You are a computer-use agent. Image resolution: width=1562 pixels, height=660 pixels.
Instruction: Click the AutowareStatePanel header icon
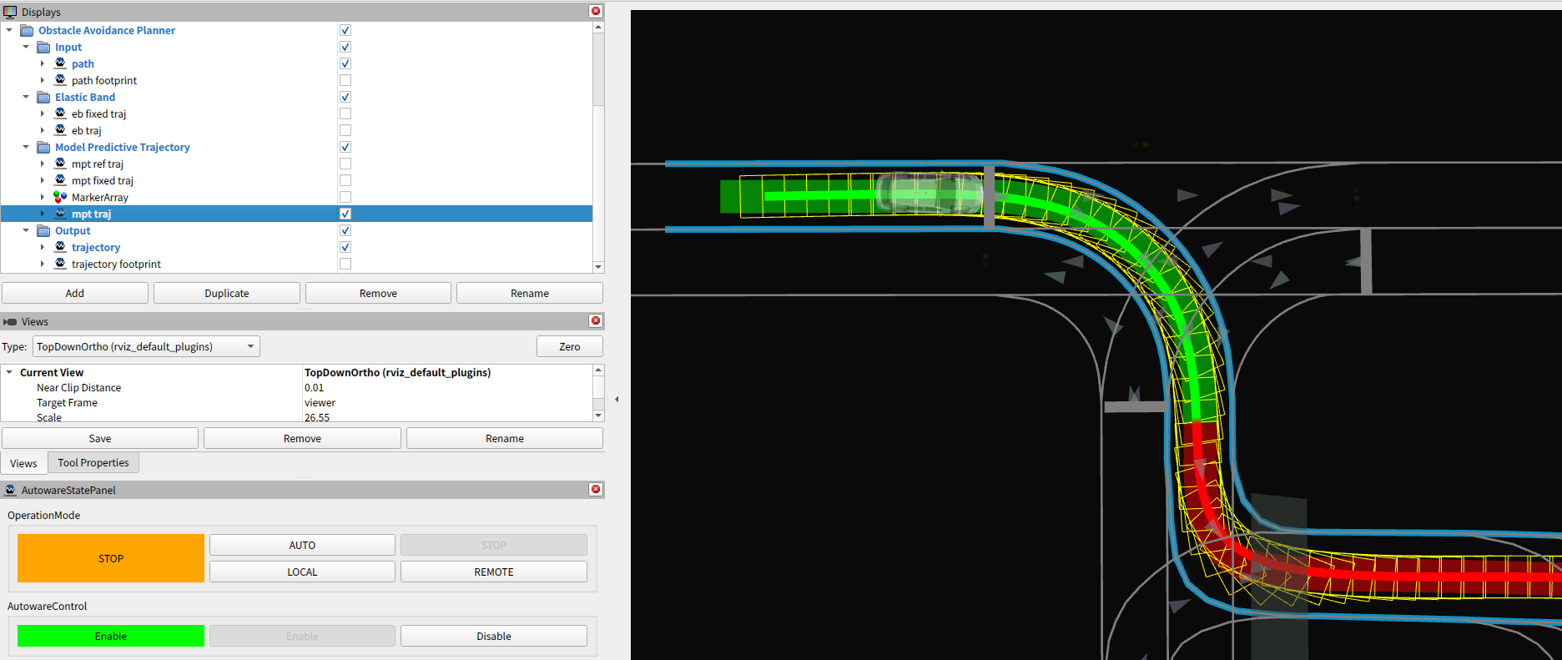(10, 490)
